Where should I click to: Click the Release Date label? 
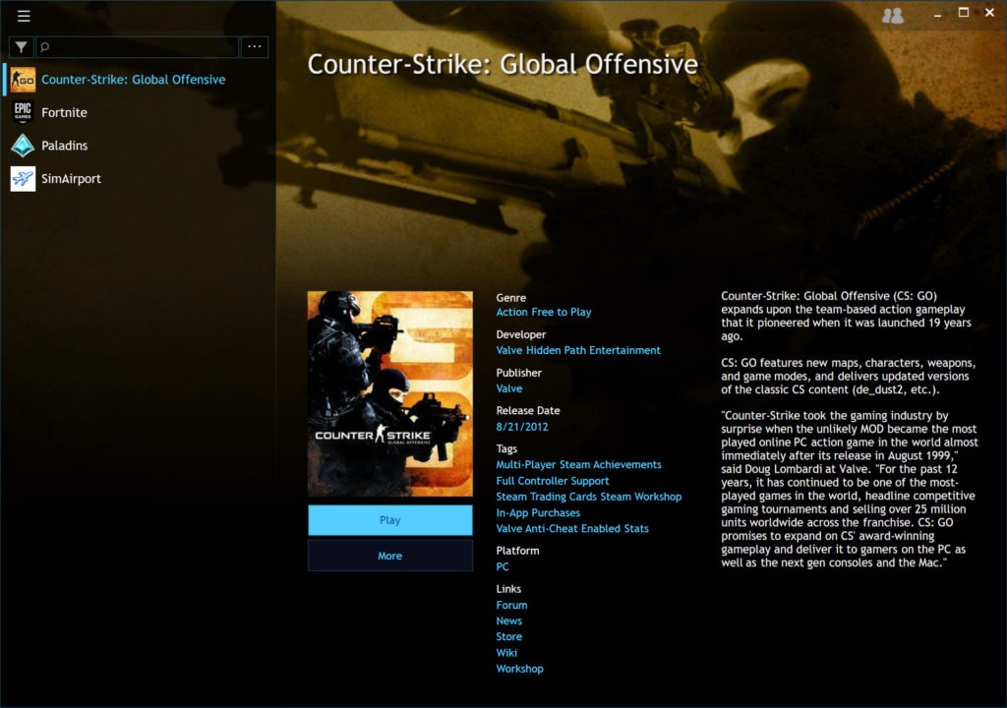click(x=528, y=410)
